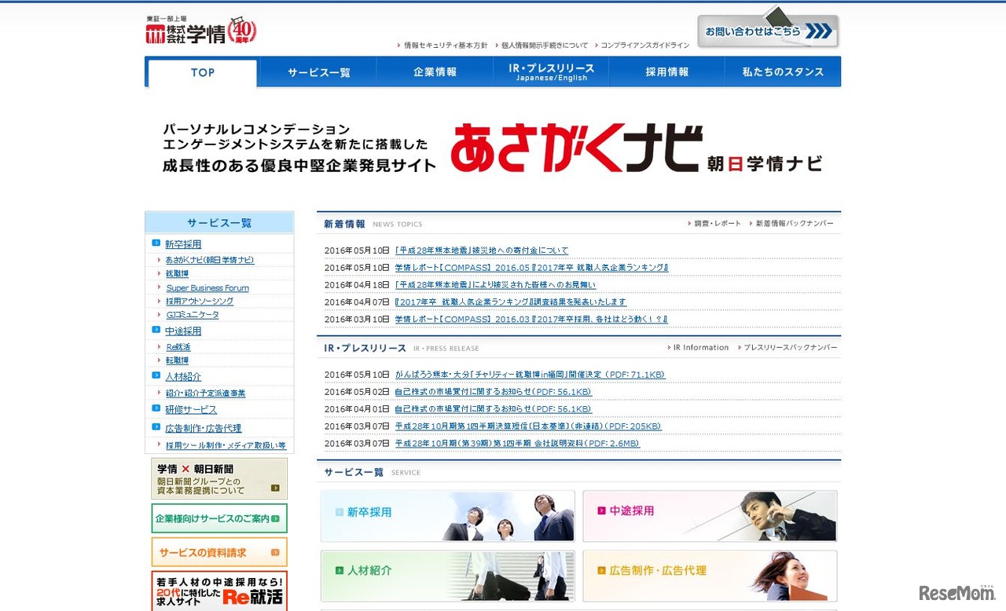Click the 新卒採用 service photo panel
The height and width of the screenshot is (611, 1006).
(447, 516)
